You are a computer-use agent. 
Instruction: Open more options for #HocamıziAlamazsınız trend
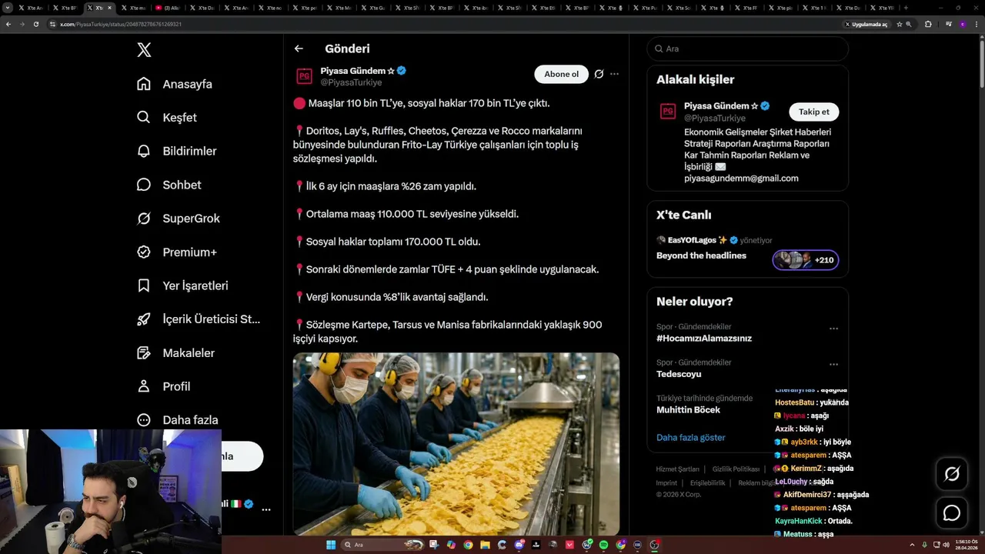coord(833,329)
